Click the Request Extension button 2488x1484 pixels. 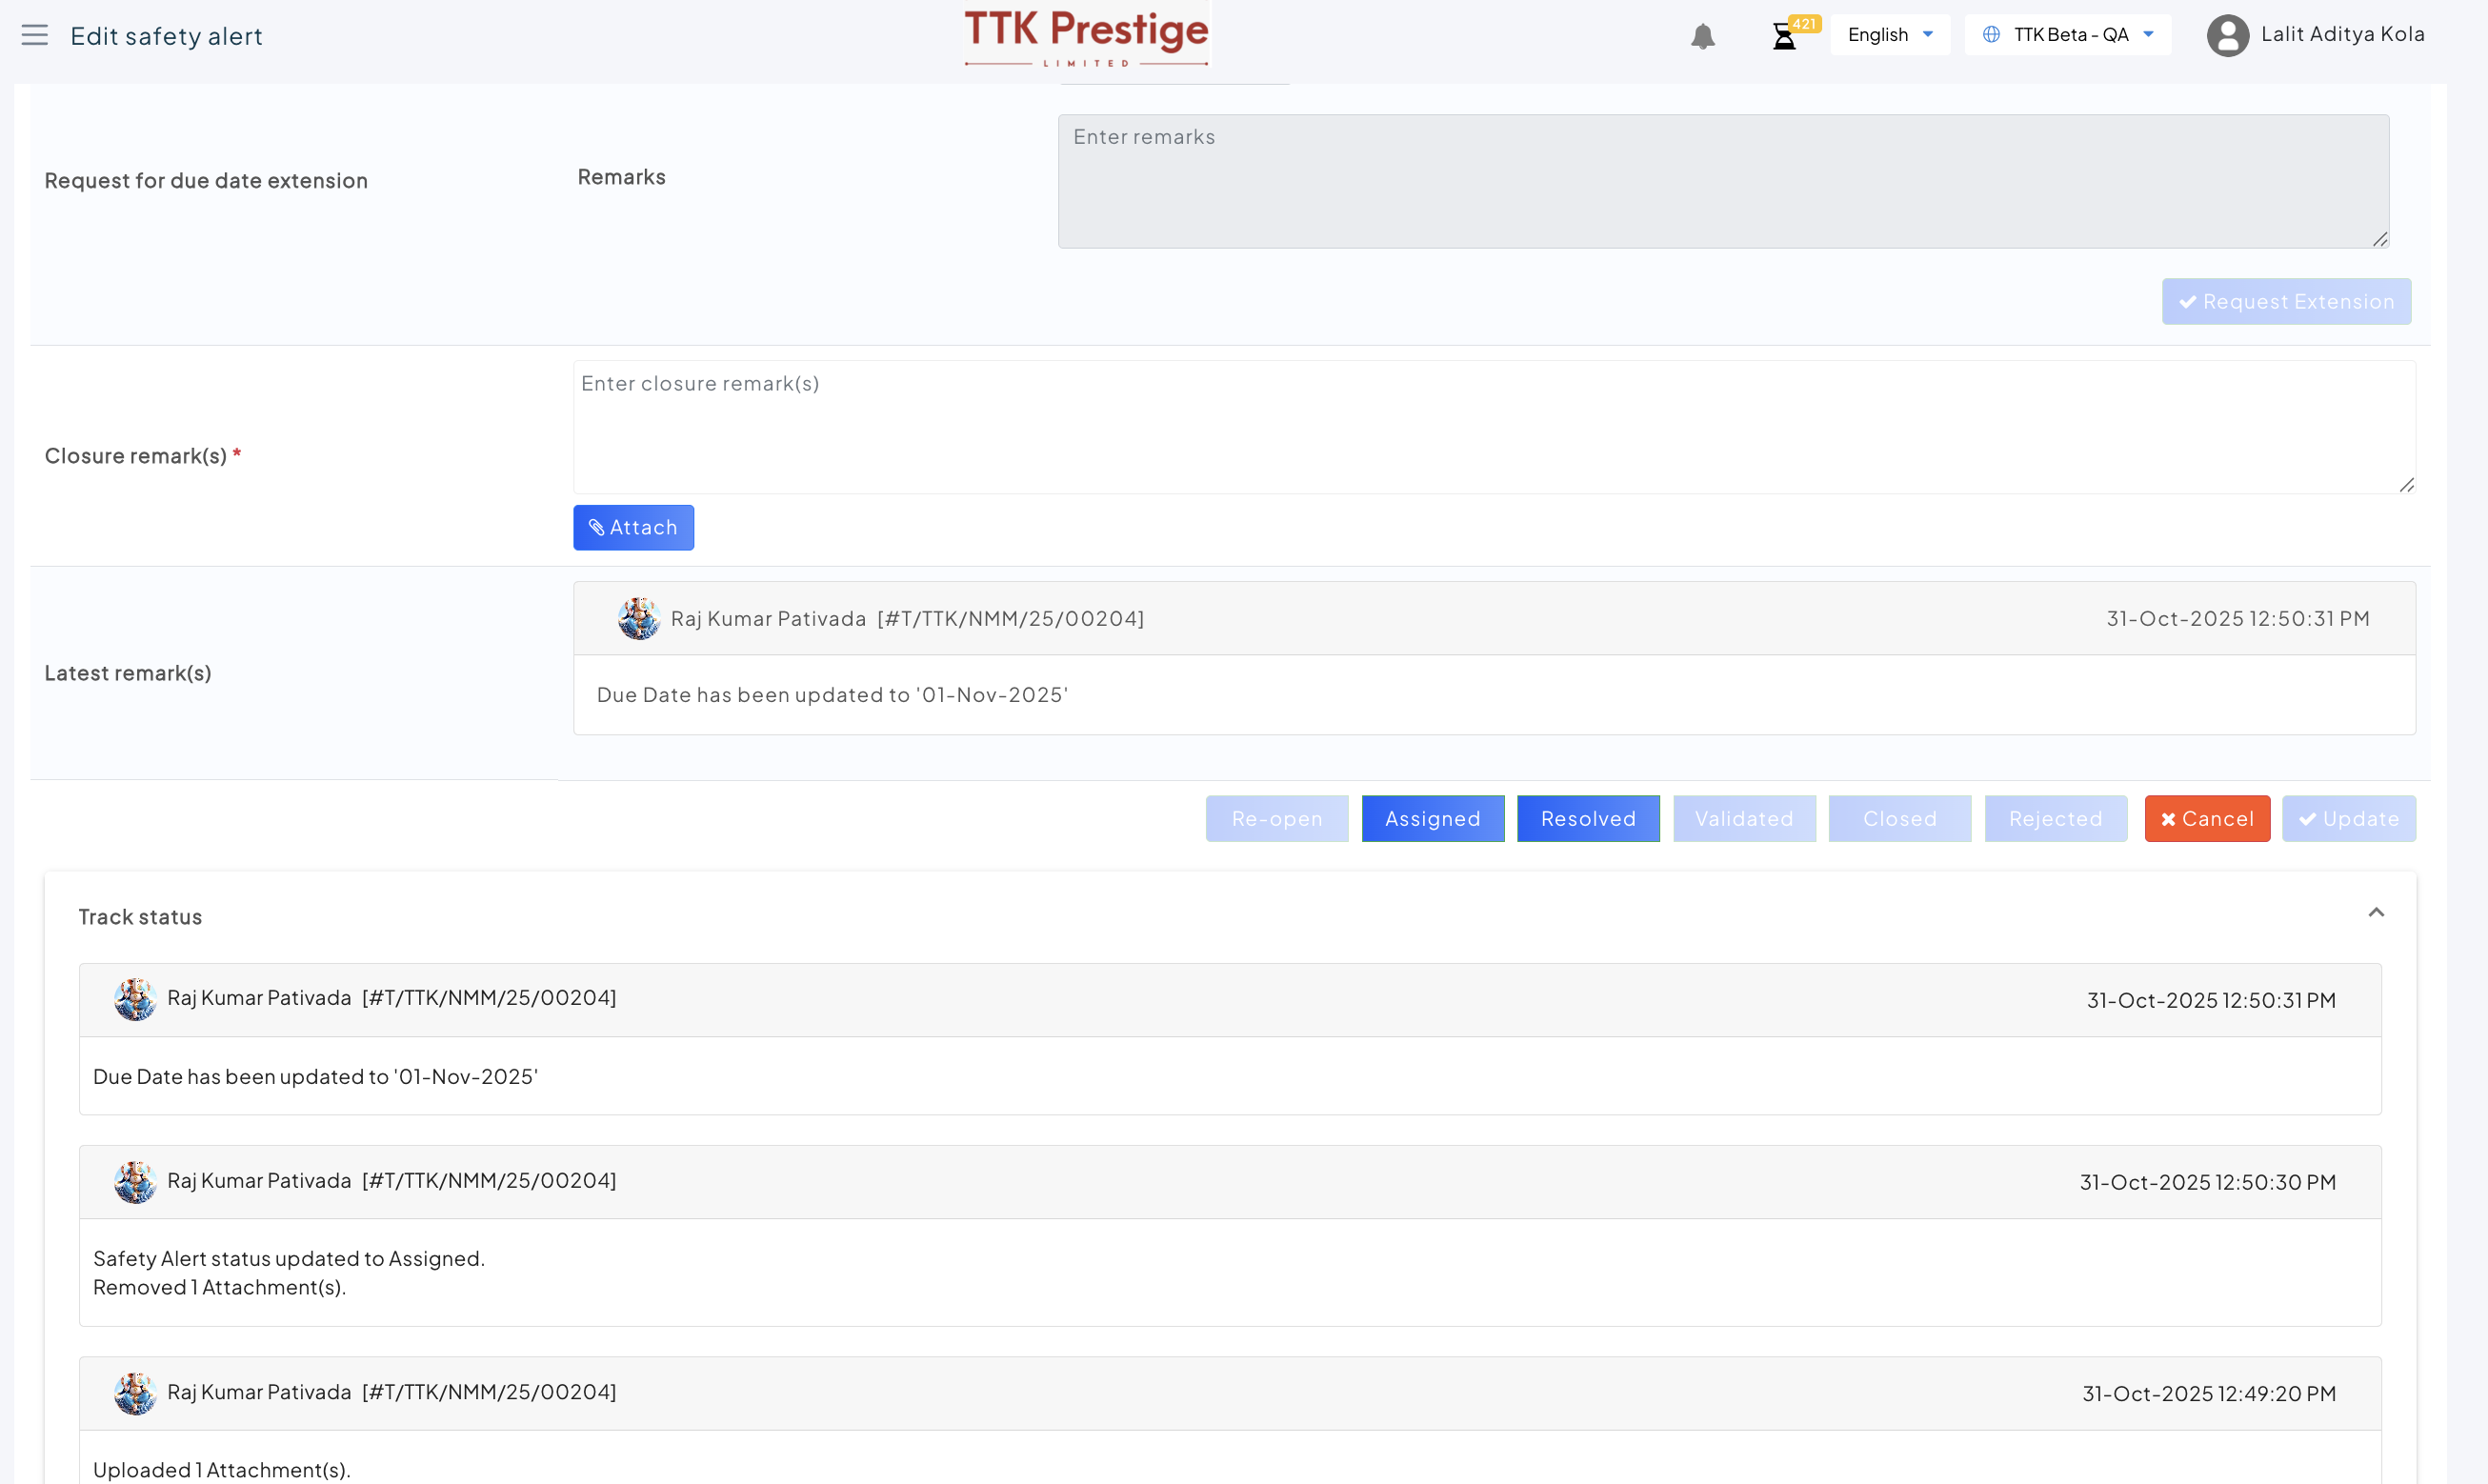[x=2286, y=302]
